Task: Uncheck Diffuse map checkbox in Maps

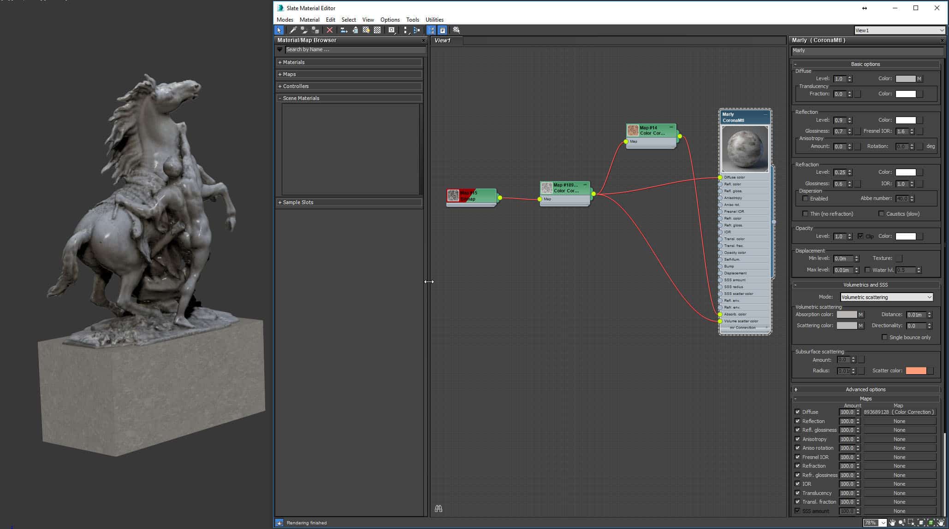Action: pyautogui.click(x=797, y=412)
